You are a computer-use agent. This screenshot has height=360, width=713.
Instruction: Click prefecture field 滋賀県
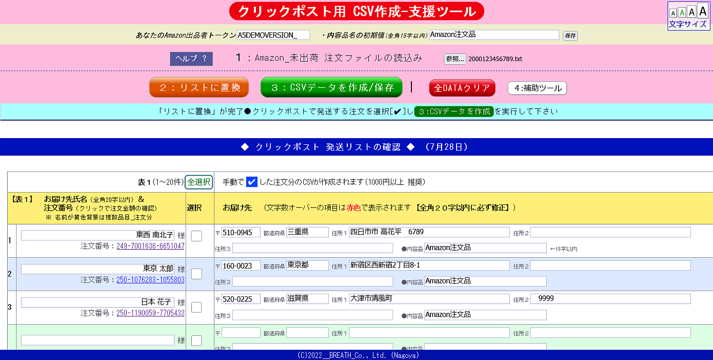[x=307, y=299]
